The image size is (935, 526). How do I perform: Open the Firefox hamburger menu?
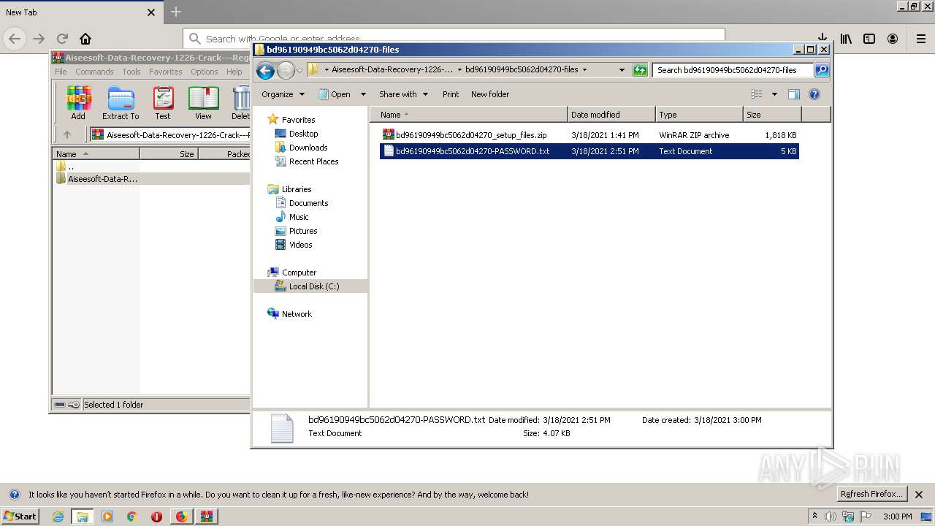tap(921, 39)
